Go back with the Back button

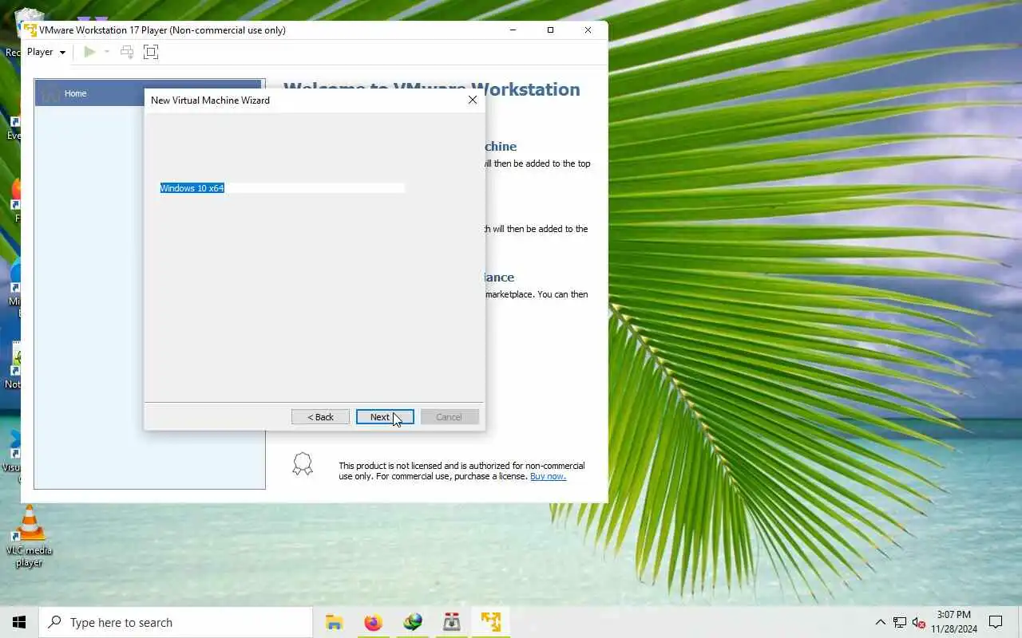coord(320,417)
